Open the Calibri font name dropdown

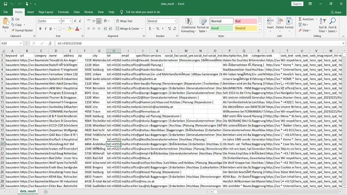pyautogui.click(x=59, y=21)
